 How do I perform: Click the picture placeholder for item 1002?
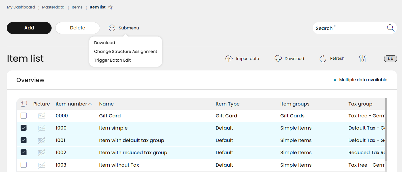pyautogui.click(x=42, y=152)
